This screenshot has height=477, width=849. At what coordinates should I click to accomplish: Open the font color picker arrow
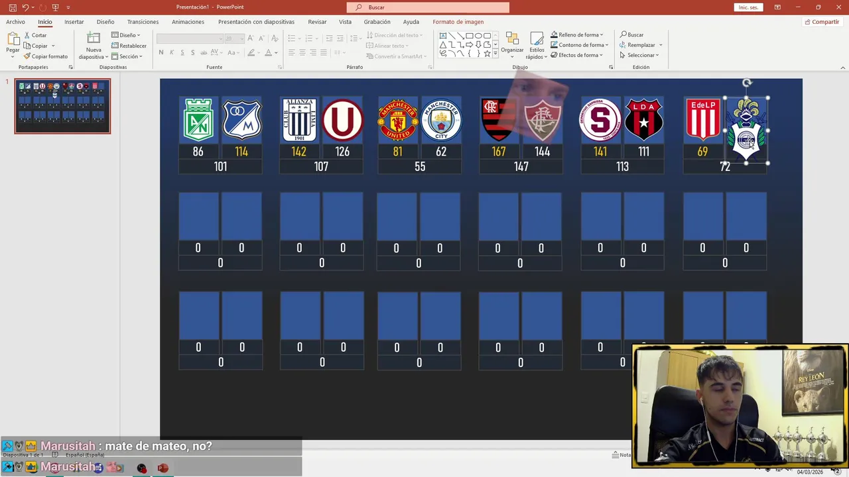coord(277,52)
